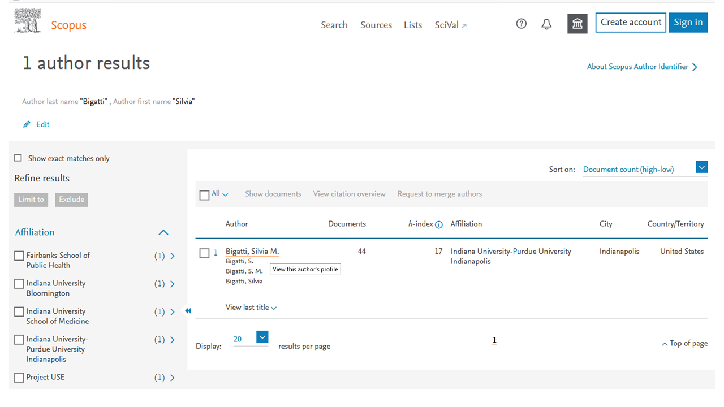
Task: Go to Search in top navigation
Action: (x=334, y=25)
